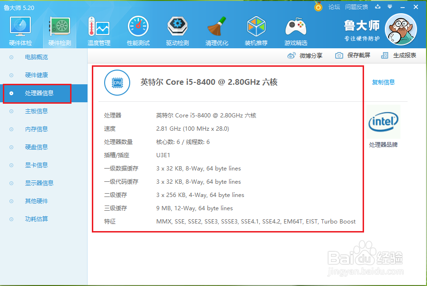Click 保存截屏 save screenshot button
Image resolution: width=427 pixels, height=286 pixels.
pyautogui.click(x=353, y=55)
